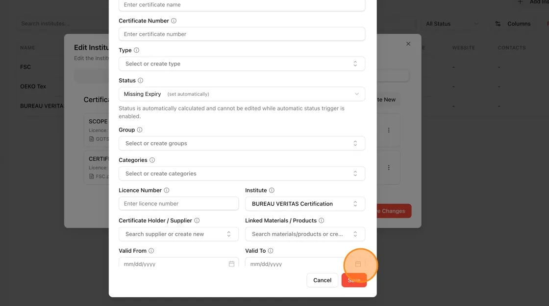Click the NAME column header
The width and height of the screenshot is (549, 306).
click(27, 48)
